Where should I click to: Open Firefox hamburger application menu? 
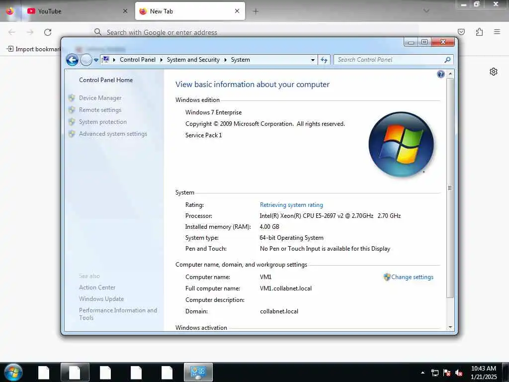click(497, 32)
